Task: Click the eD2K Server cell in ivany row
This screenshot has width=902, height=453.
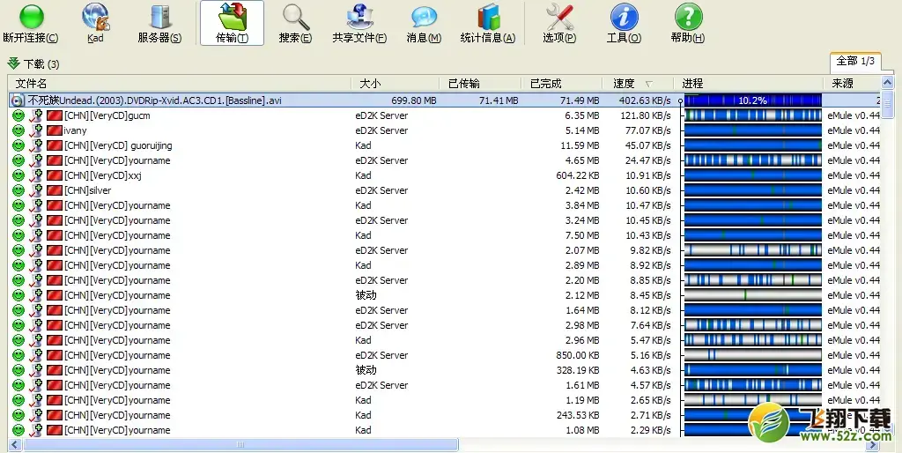Action: tap(381, 130)
